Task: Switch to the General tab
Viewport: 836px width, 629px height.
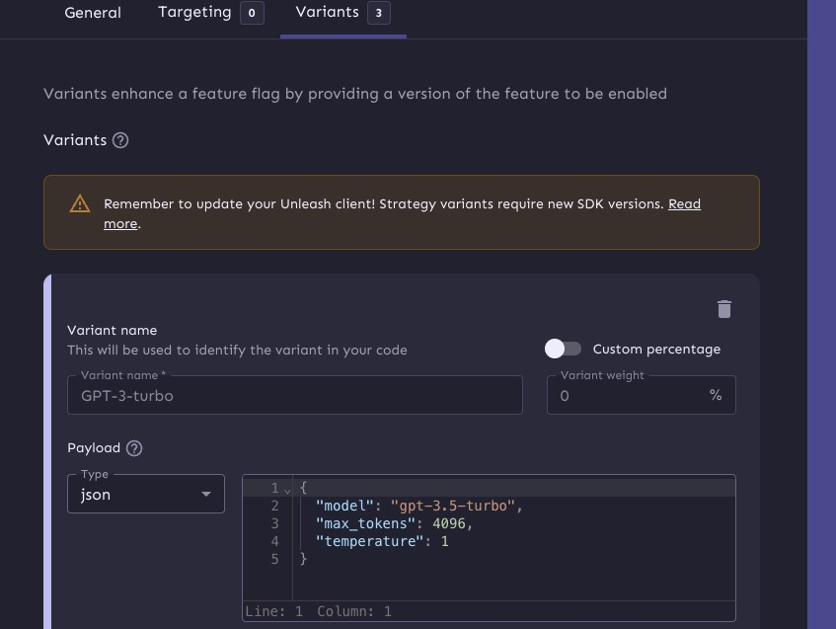Action: (x=93, y=13)
